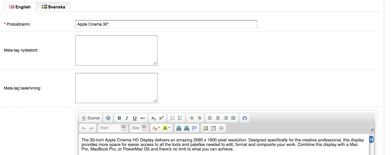Switch to the Svenska language tab
Image resolution: width=392 pixels, height=155 pixels.
tap(54, 7)
